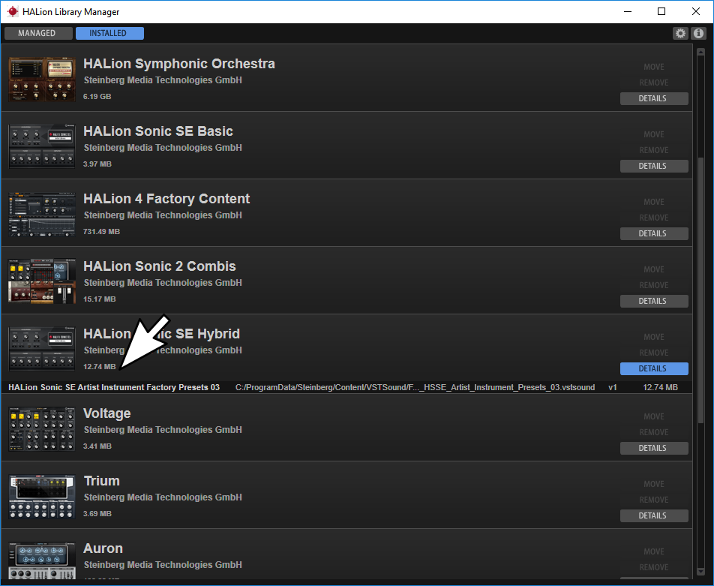Click the vstsound file path text
Viewport: 714px width, 586px height.
[415, 387]
